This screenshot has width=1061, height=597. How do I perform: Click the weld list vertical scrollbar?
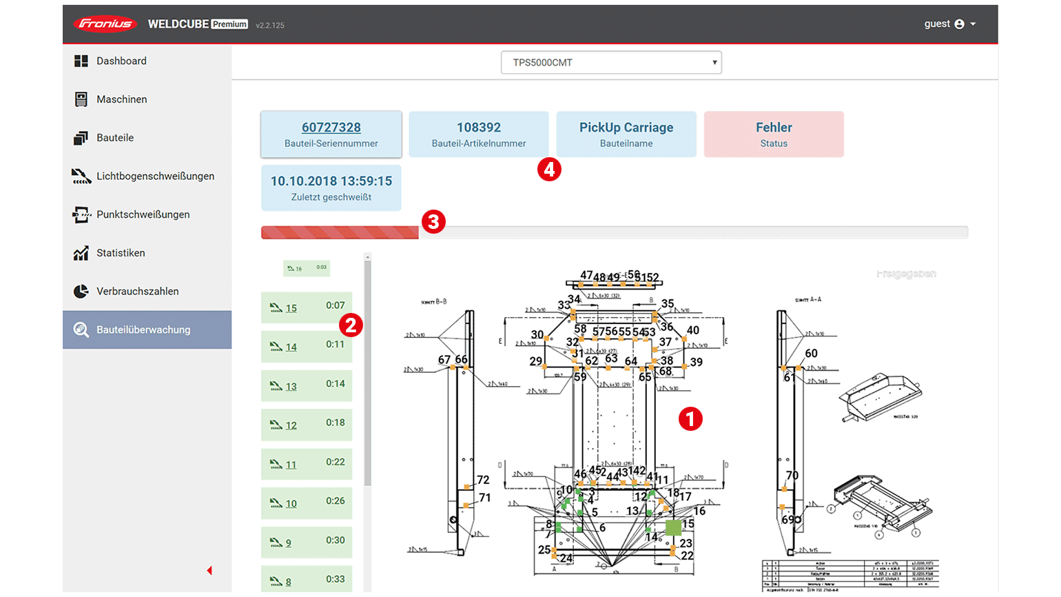(368, 372)
